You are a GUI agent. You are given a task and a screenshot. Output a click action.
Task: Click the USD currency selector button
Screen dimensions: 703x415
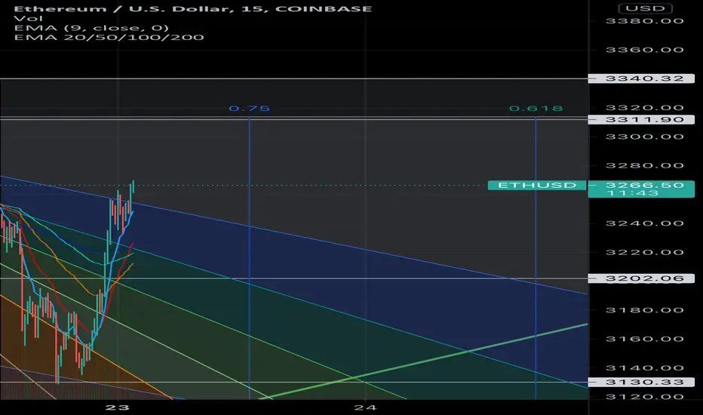(x=645, y=8)
